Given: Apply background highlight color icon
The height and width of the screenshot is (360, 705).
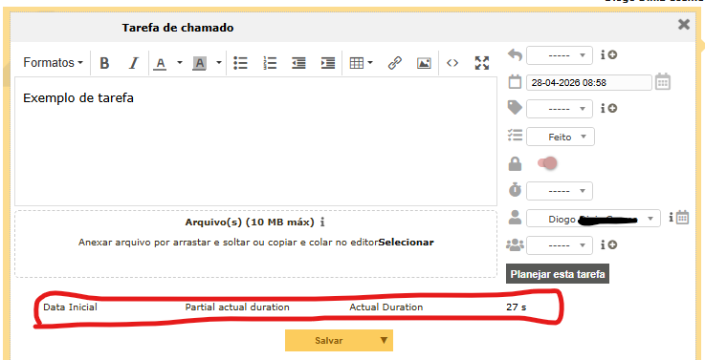Looking at the screenshot, I should (x=199, y=63).
